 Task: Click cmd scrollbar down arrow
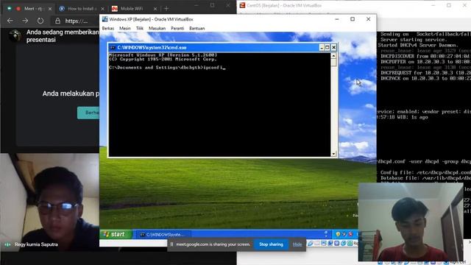click(333, 154)
